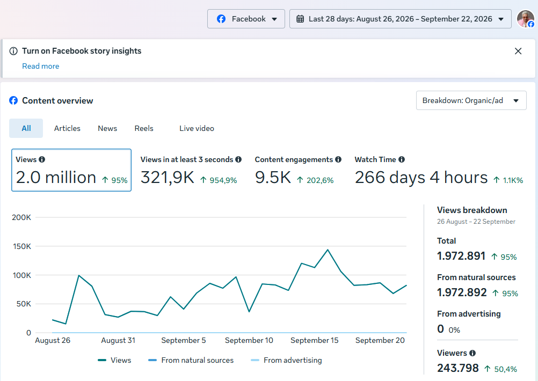Click the Viewers count 243.798
538x381 pixels.
click(x=457, y=368)
